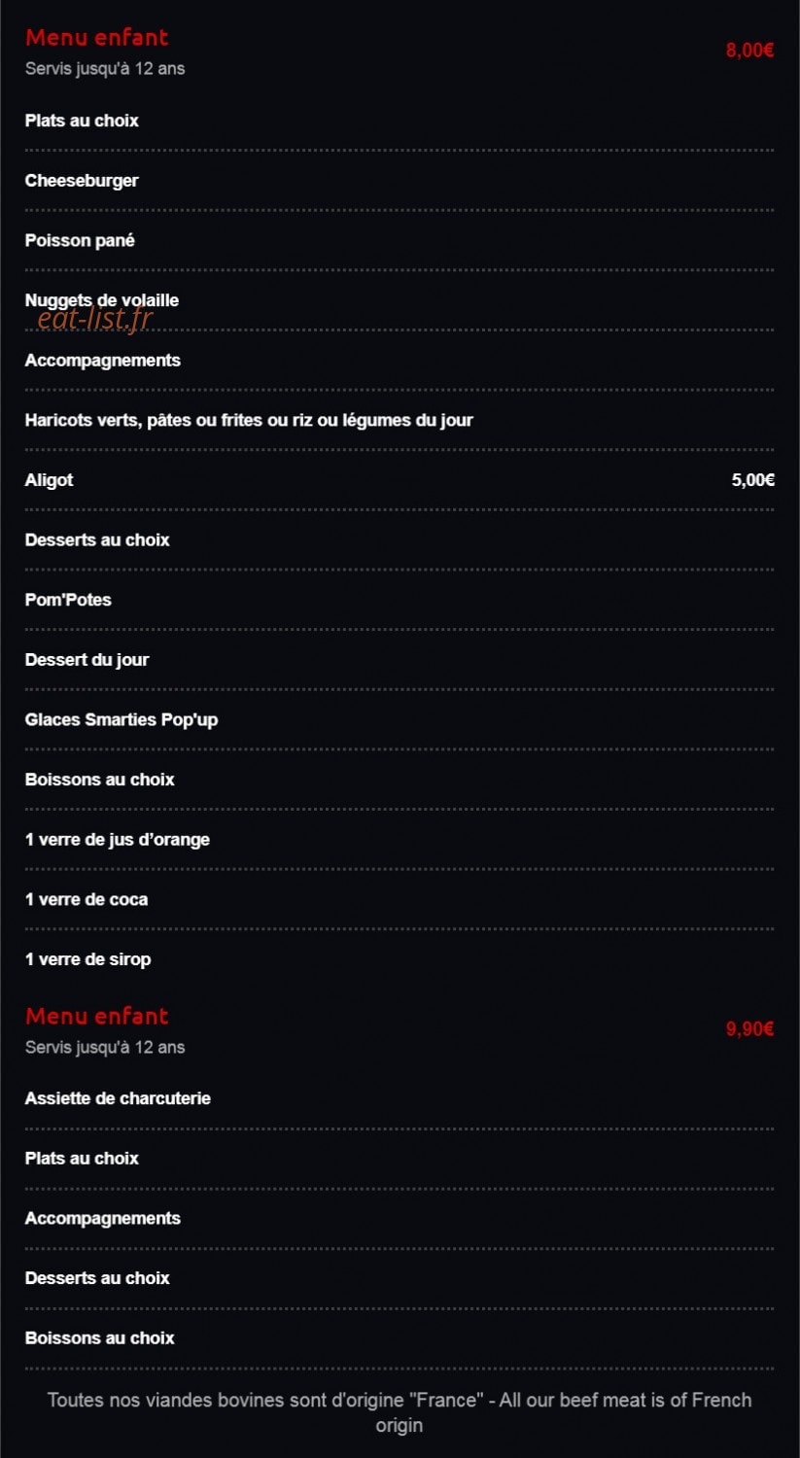This screenshot has width=800, height=1458.
Task: Click the Cheeseburger menu item
Action: click(82, 181)
